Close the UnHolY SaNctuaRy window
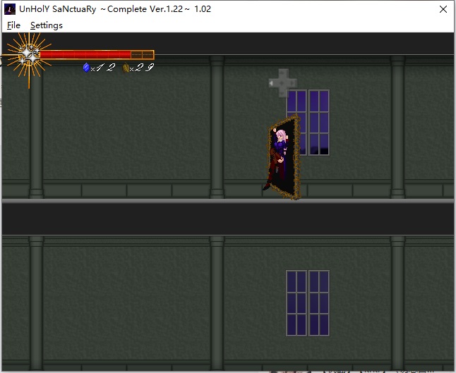Image resolution: width=456 pixels, height=373 pixels. click(443, 9)
